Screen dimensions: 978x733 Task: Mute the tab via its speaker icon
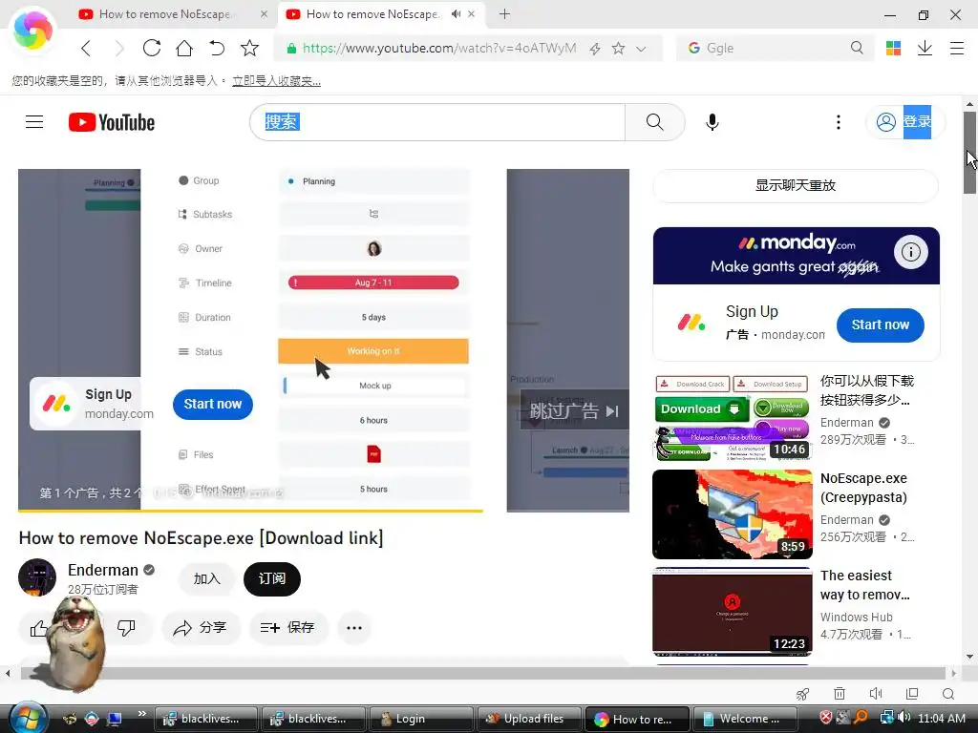tap(456, 13)
